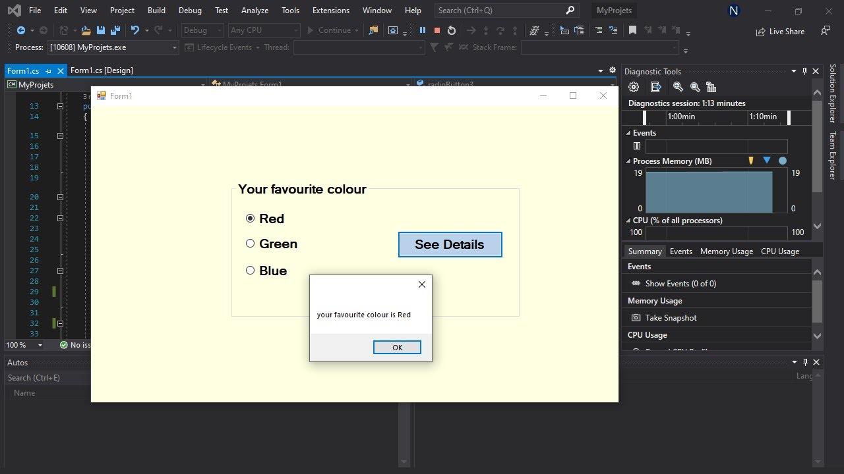The width and height of the screenshot is (844, 474).
Task: Open Diagnostic Tools settings gear
Action: pos(634,87)
